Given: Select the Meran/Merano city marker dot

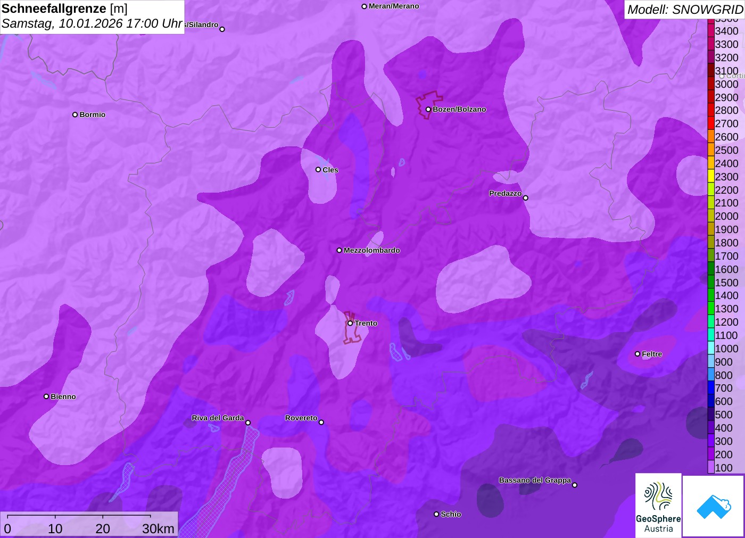Looking at the screenshot, I should pos(364,6).
